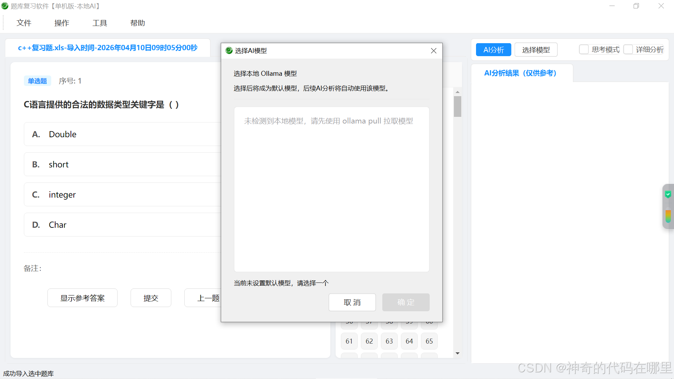
Task: Open the 文件 menu
Action: [24, 23]
